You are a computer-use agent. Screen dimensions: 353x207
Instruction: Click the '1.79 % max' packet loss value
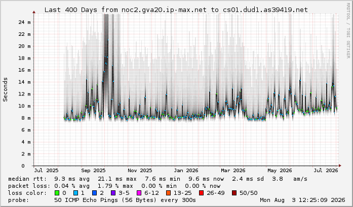[x=115, y=186]
